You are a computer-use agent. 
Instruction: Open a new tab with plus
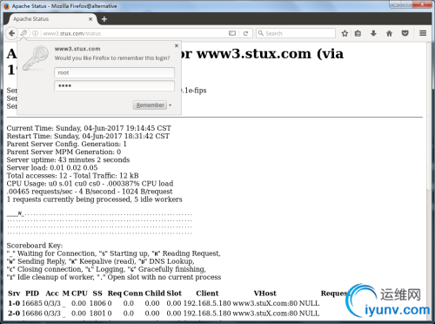pyautogui.click(x=104, y=19)
